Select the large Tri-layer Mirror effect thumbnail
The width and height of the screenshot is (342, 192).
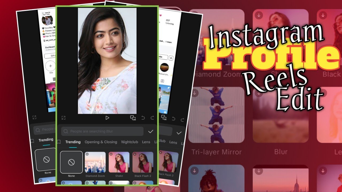(x=217, y=115)
